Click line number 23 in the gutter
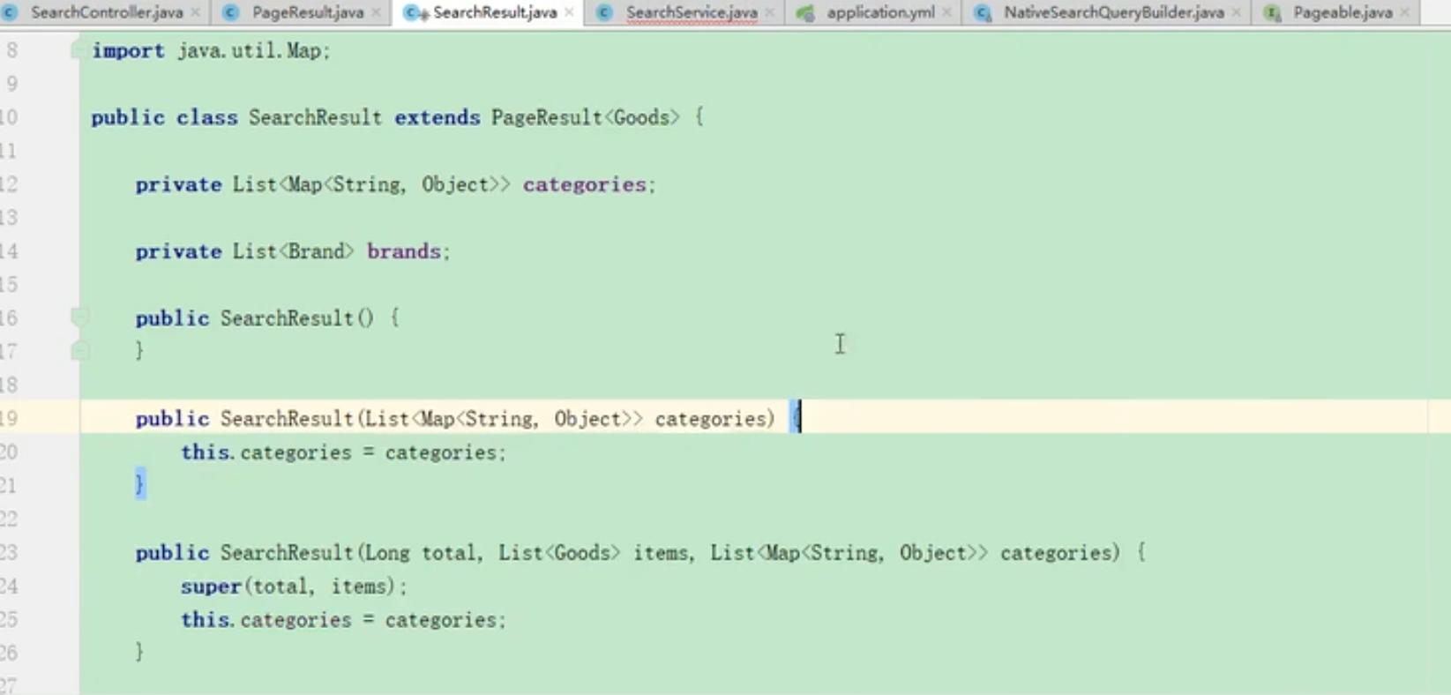Image resolution: width=1451 pixels, height=695 pixels. click(9, 554)
